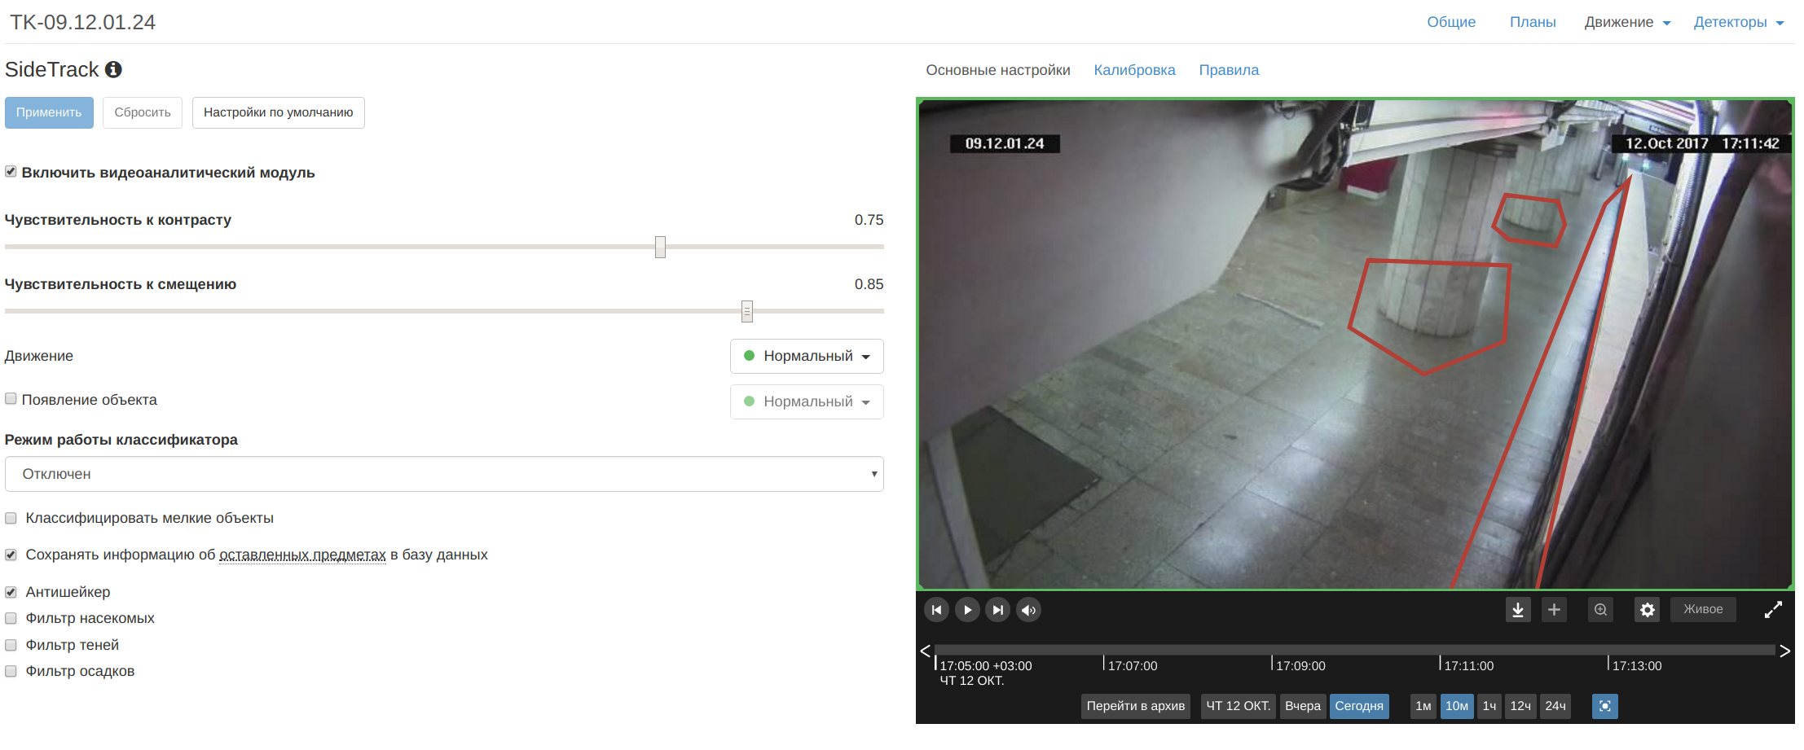Image resolution: width=1804 pixels, height=750 pixels.
Task: Click the 0.75 contrast value
Action: pos(869,220)
